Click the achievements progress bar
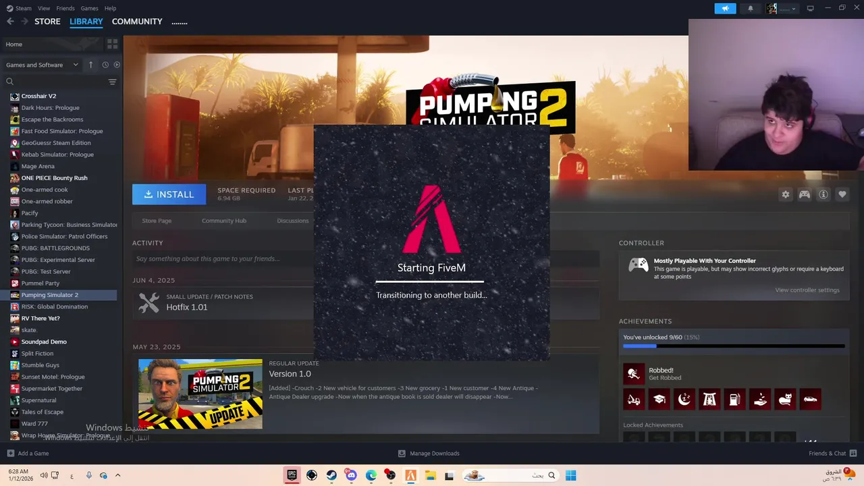The height and width of the screenshot is (486, 864). pos(734,346)
